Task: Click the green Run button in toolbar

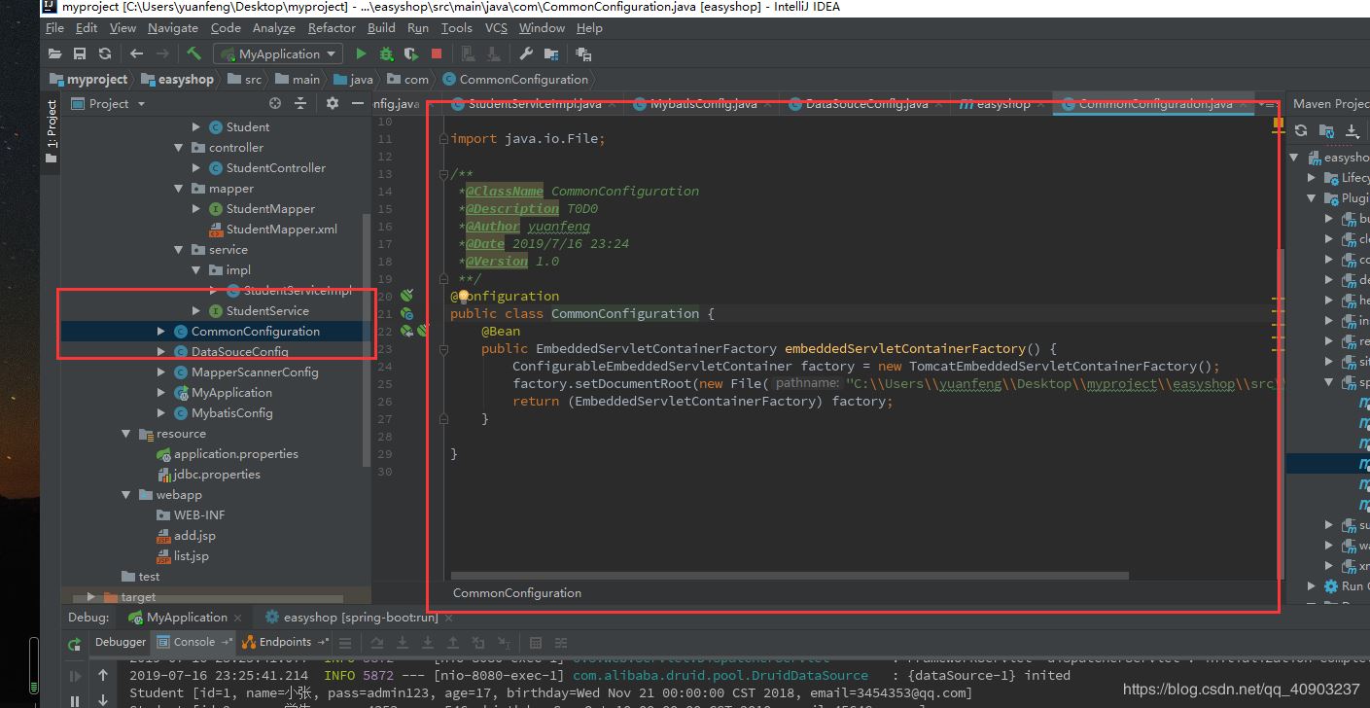Action: point(361,54)
